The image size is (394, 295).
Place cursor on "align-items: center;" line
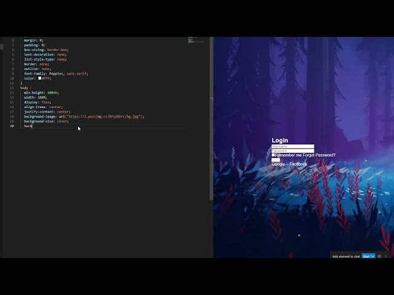pyautogui.click(x=43, y=107)
